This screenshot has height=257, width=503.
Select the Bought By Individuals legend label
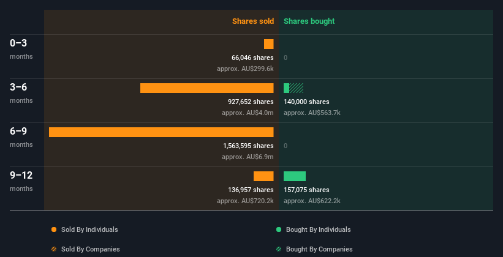pyautogui.click(x=318, y=229)
